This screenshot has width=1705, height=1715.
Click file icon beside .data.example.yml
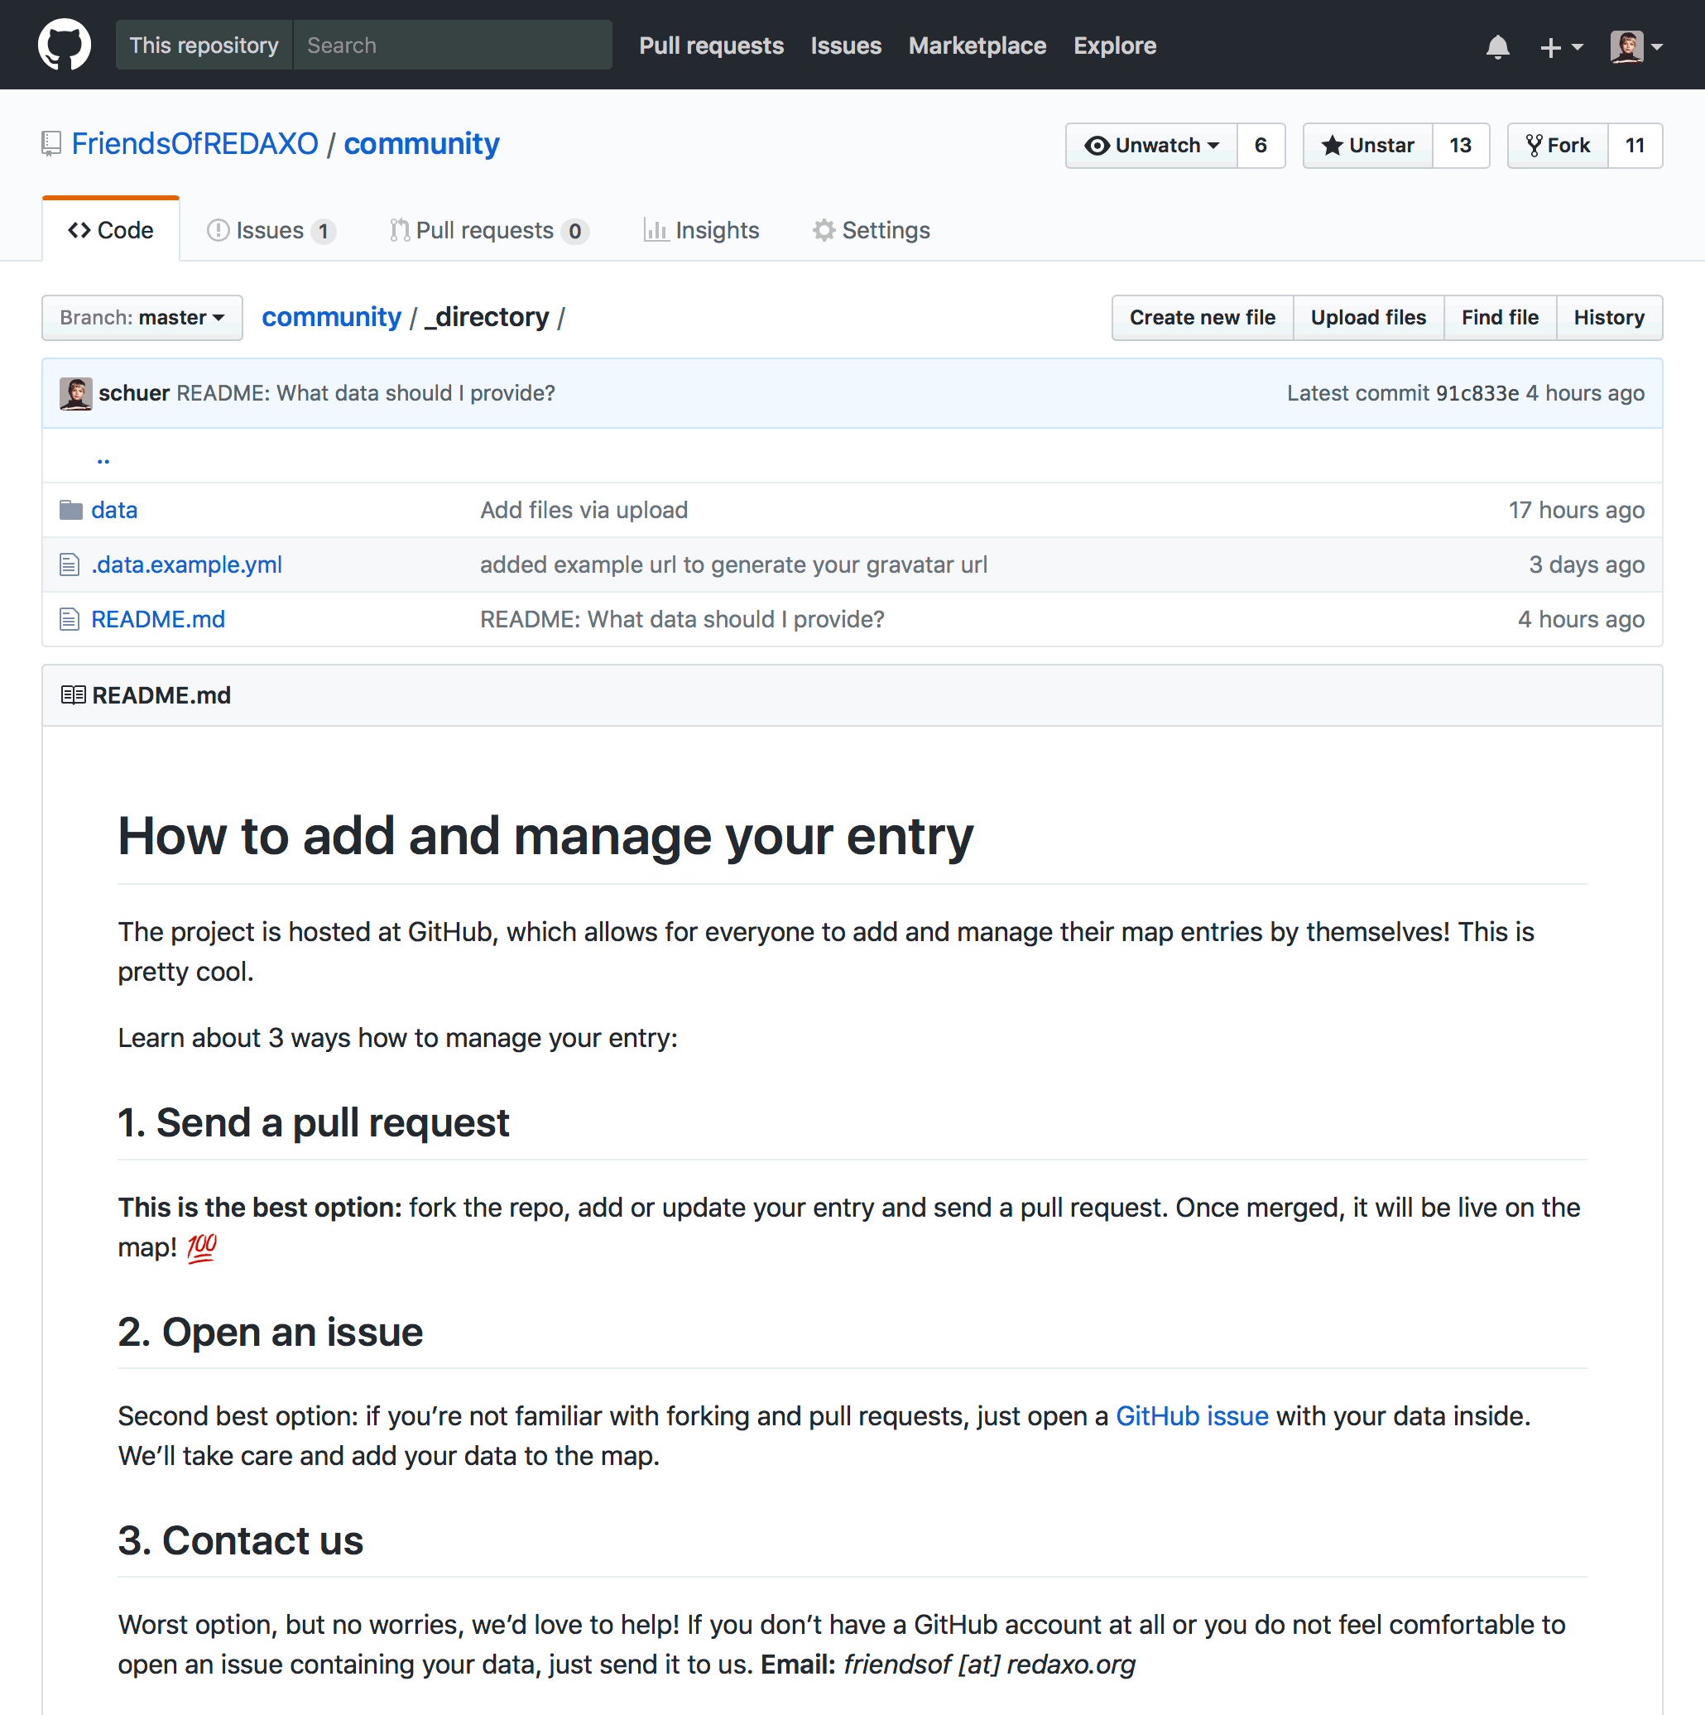(x=70, y=564)
